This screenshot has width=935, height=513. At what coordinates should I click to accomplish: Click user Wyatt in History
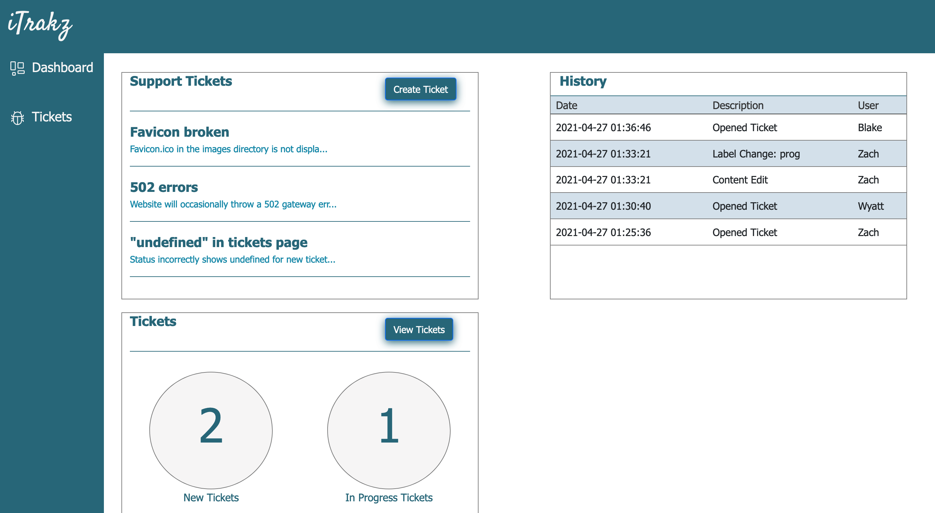pyautogui.click(x=871, y=206)
